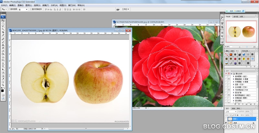Open the 图像(I) menu

click(21, 6)
